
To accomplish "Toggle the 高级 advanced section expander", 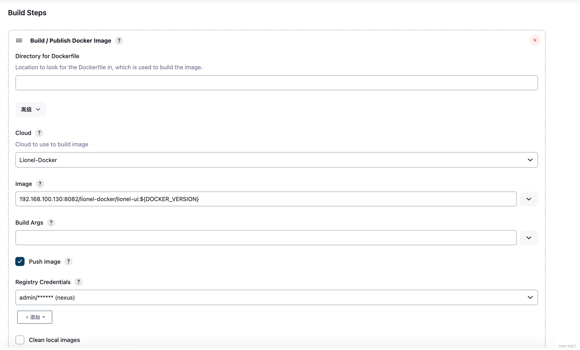I will tap(31, 109).
